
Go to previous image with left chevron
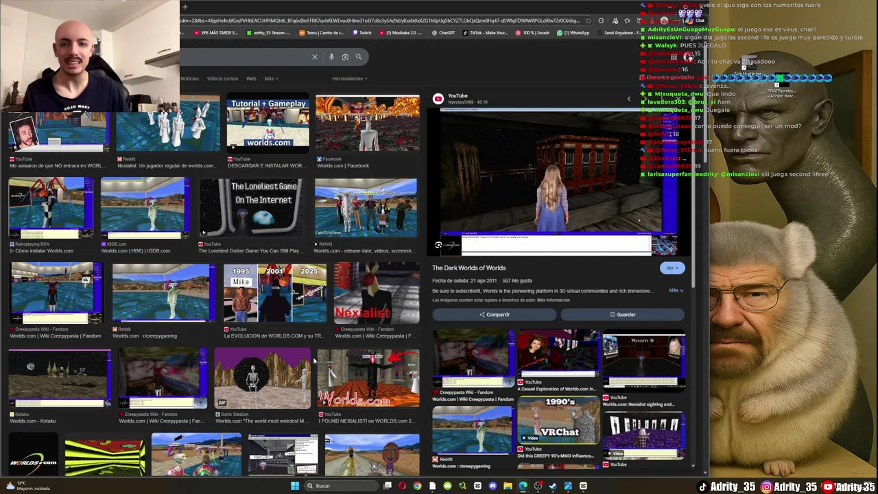(x=628, y=99)
